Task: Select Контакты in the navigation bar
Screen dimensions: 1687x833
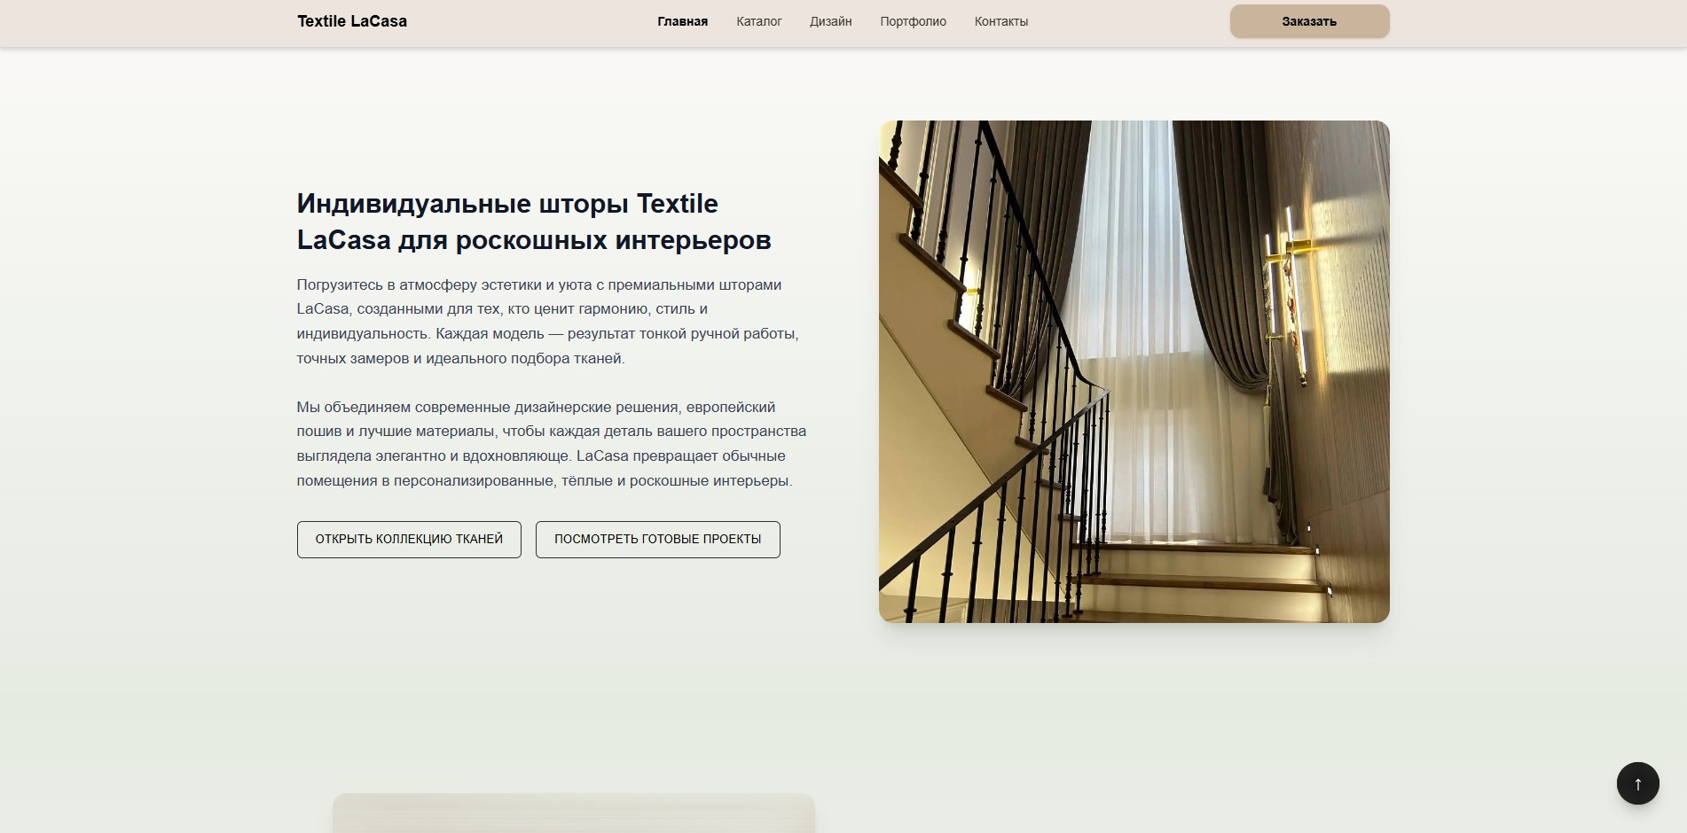Action: coord(1000,21)
